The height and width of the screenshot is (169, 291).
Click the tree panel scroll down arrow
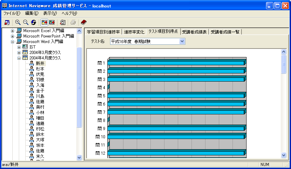click(x=79, y=157)
